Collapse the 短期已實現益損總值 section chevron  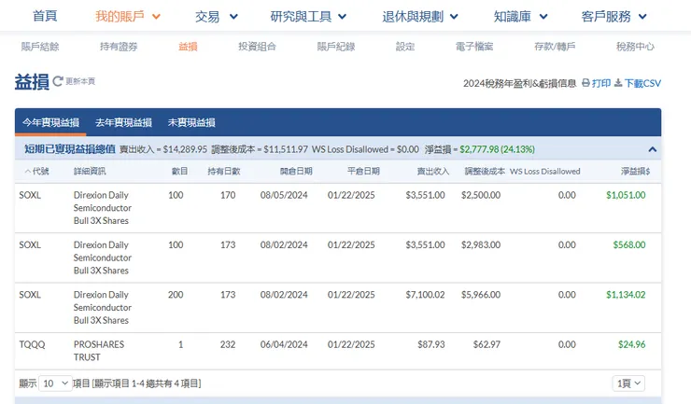tap(652, 149)
